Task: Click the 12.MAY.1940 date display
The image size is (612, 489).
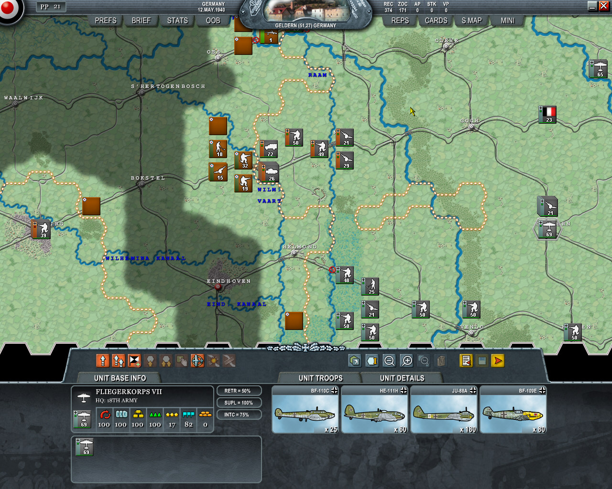Action: [211, 10]
